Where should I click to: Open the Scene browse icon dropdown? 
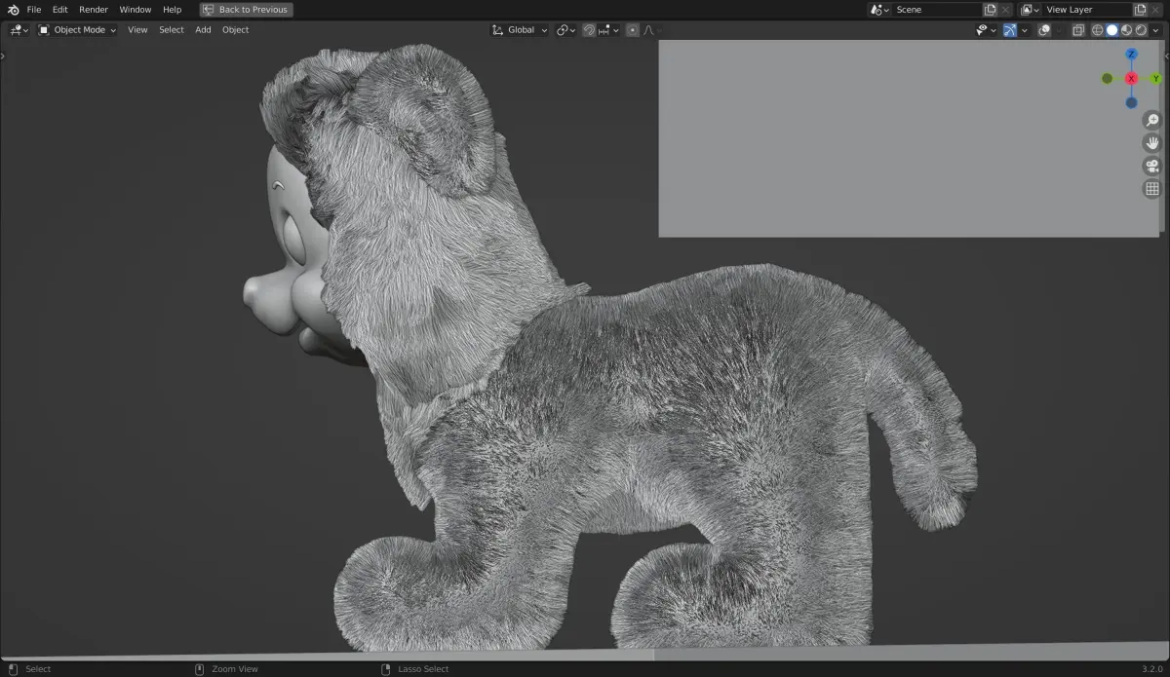879,10
